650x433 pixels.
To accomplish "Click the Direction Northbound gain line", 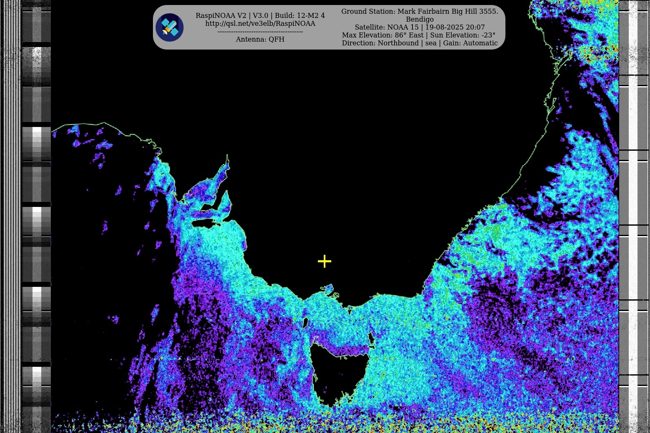I will (420, 43).
